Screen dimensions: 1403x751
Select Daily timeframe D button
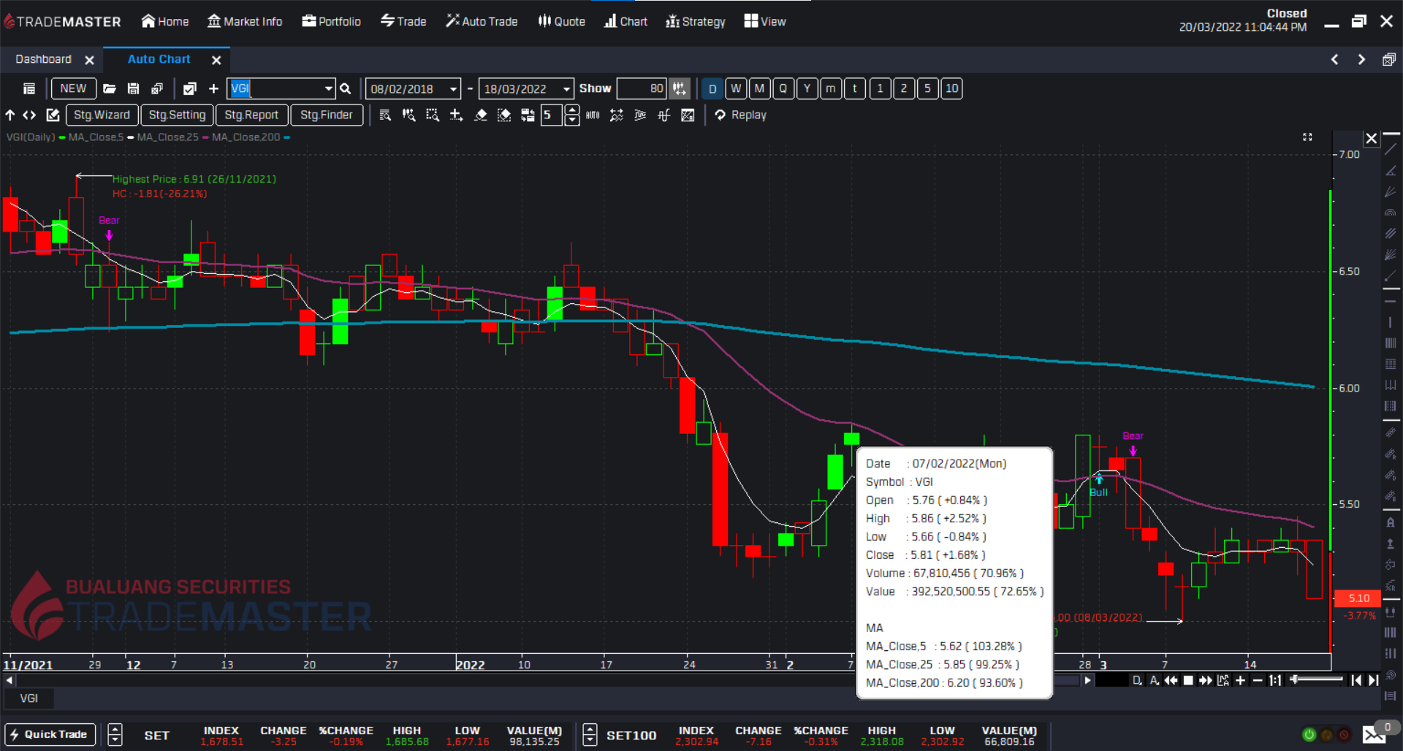pos(712,88)
